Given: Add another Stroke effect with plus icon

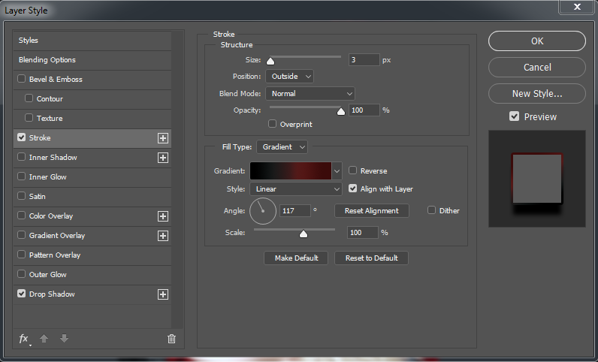Looking at the screenshot, I should coord(163,138).
